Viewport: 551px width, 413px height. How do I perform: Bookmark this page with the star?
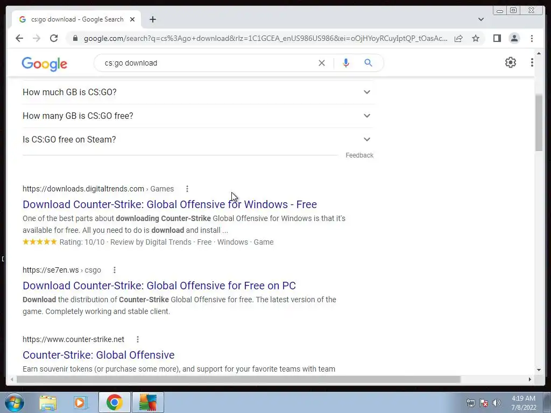tap(476, 38)
